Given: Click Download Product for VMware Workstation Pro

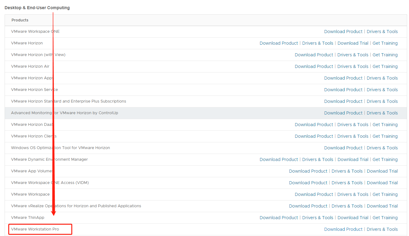Looking at the screenshot, I should click(x=343, y=229).
